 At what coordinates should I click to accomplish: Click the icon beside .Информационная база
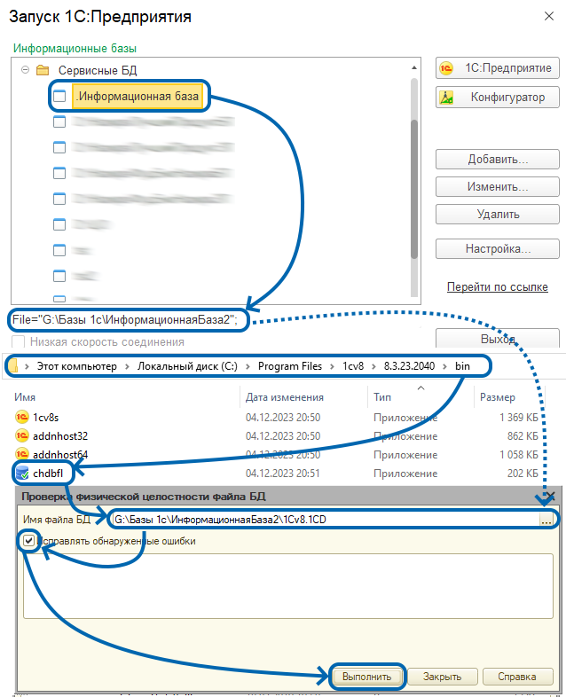(59, 96)
